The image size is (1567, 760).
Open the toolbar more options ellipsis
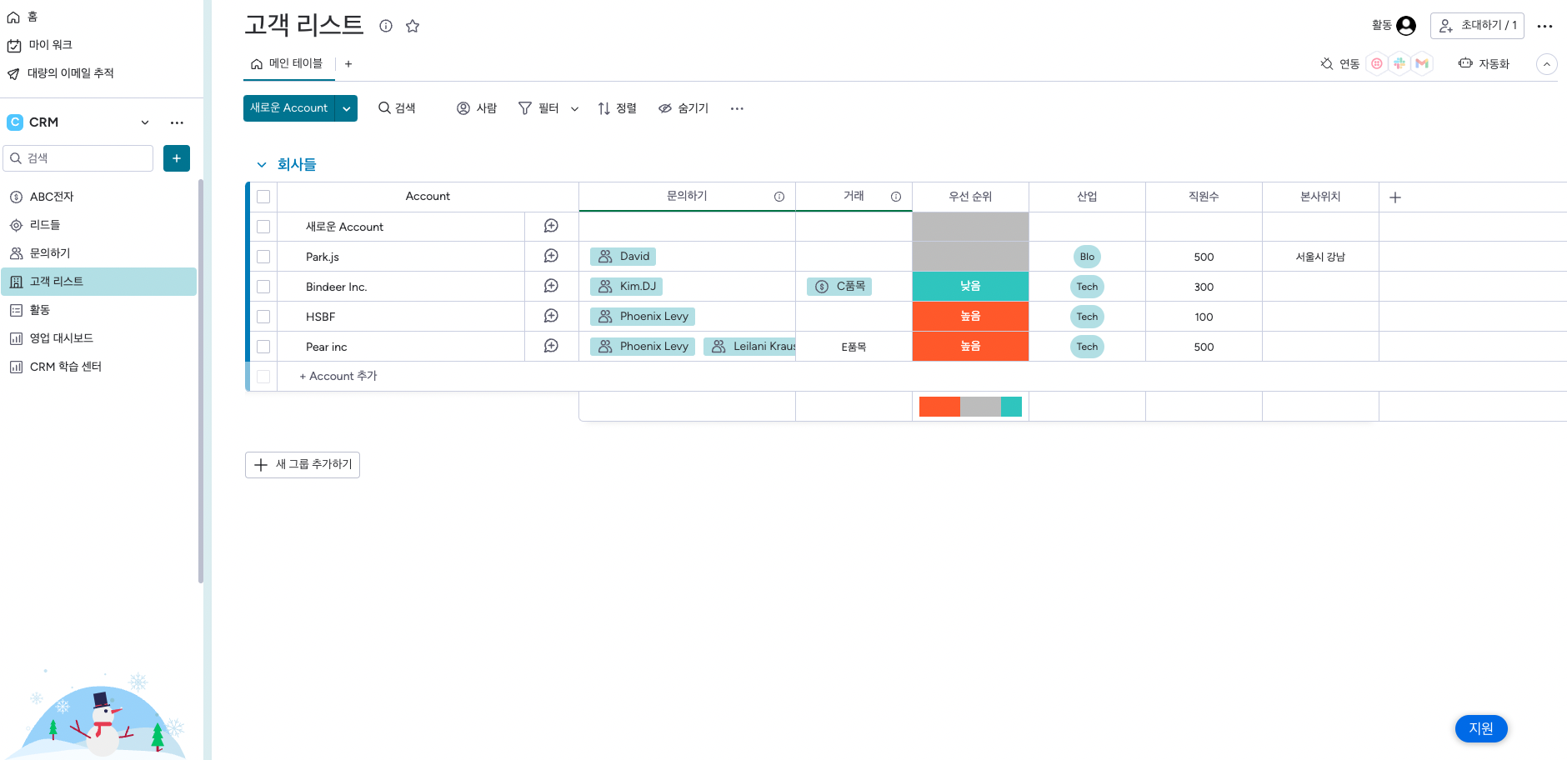737,108
